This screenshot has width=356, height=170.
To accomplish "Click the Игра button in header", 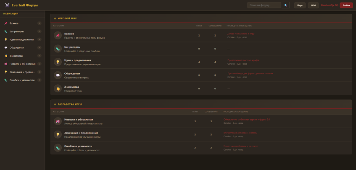I will click(300, 5).
